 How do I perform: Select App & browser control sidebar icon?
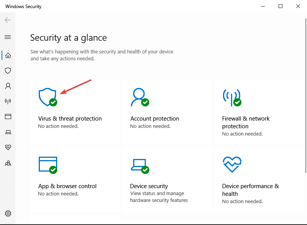[8, 117]
